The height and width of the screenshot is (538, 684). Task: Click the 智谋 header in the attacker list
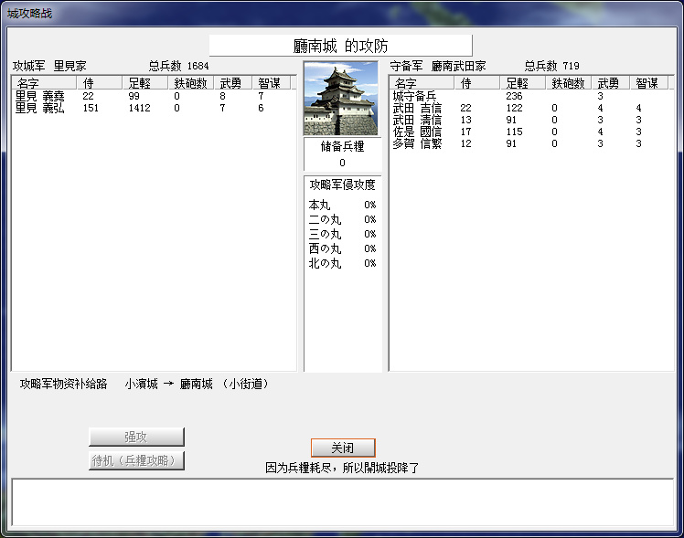(x=272, y=83)
